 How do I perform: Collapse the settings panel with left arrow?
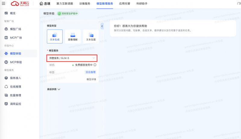[102, 26]
